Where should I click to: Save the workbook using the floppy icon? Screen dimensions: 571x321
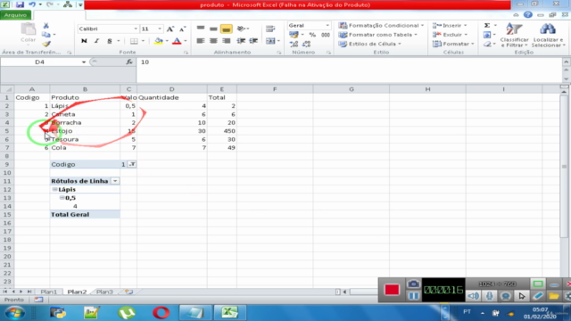tap(20, 4)
